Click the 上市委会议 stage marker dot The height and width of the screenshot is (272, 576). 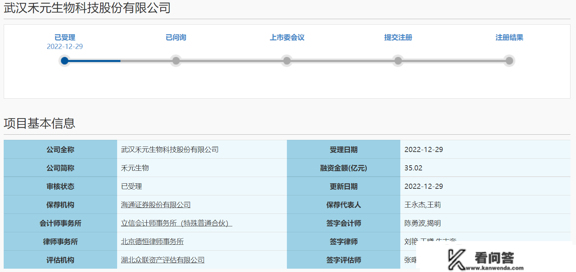287,61
